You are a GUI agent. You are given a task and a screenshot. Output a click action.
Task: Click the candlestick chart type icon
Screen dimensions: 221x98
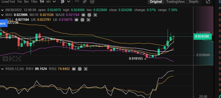(x=63, y=2)
